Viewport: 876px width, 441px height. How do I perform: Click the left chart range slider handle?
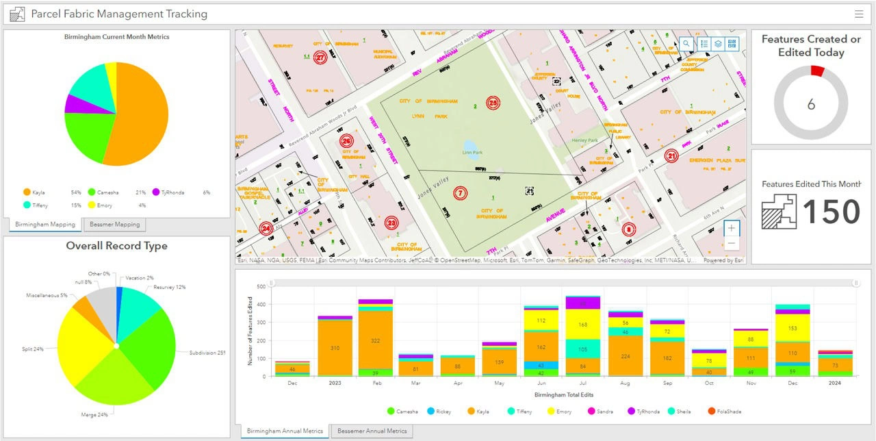pyautogui.click(x=272, y=283)
